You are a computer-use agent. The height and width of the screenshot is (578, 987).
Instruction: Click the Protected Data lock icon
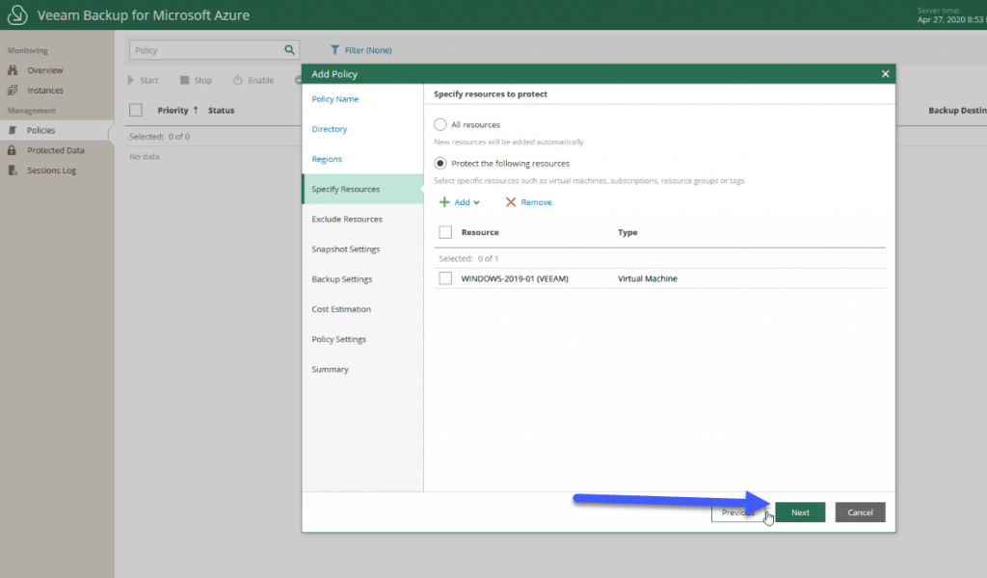point(12,150)
